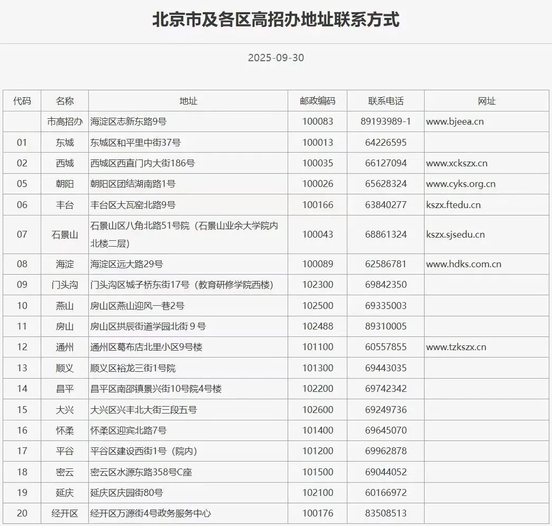Image resolution: width=552 pixels, height=526 pixels.
Task: Select address 海淀区志新东路9号
Action: coord(128,121)
